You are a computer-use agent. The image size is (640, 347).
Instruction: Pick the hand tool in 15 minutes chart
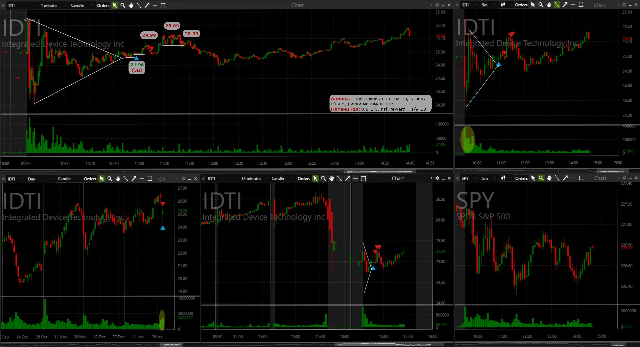[332, 178]
